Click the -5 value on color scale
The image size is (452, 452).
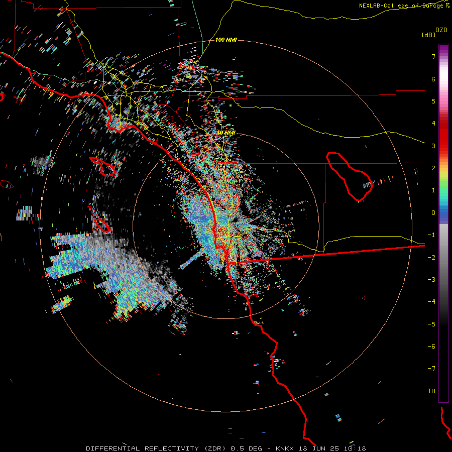(431, 324)
